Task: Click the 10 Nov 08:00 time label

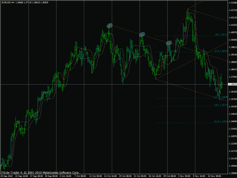Action: tap(214, 176)
